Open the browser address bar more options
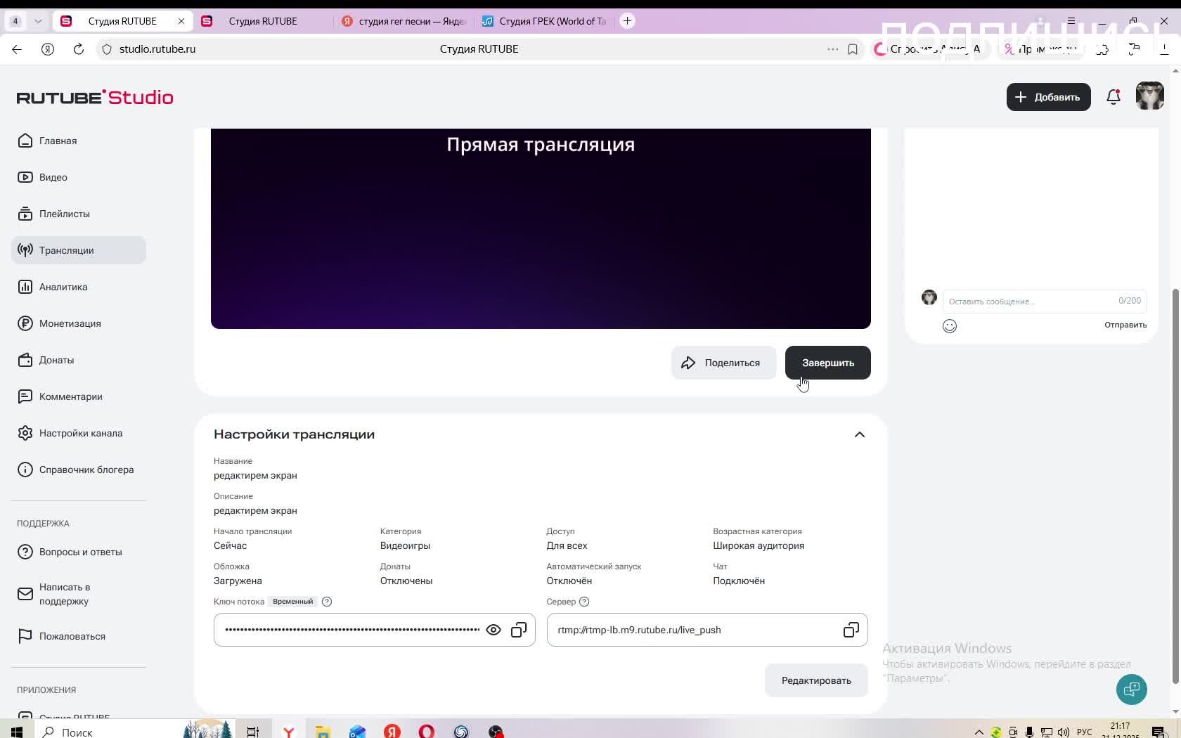 coord(832,49)
